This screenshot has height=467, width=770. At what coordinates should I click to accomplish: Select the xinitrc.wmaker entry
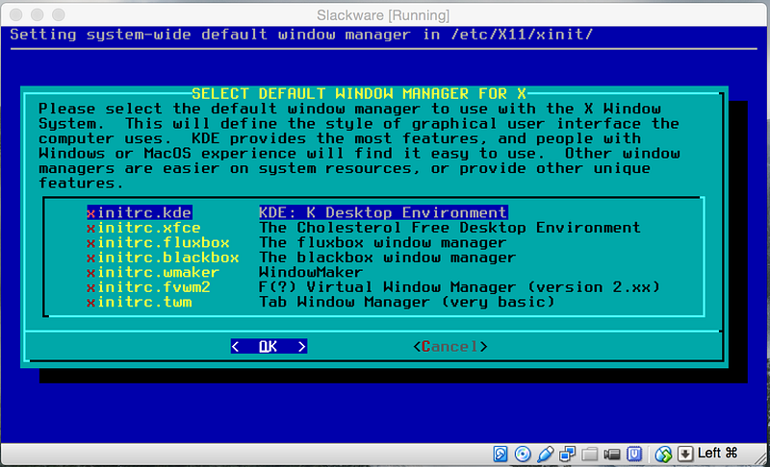(153, 272)
